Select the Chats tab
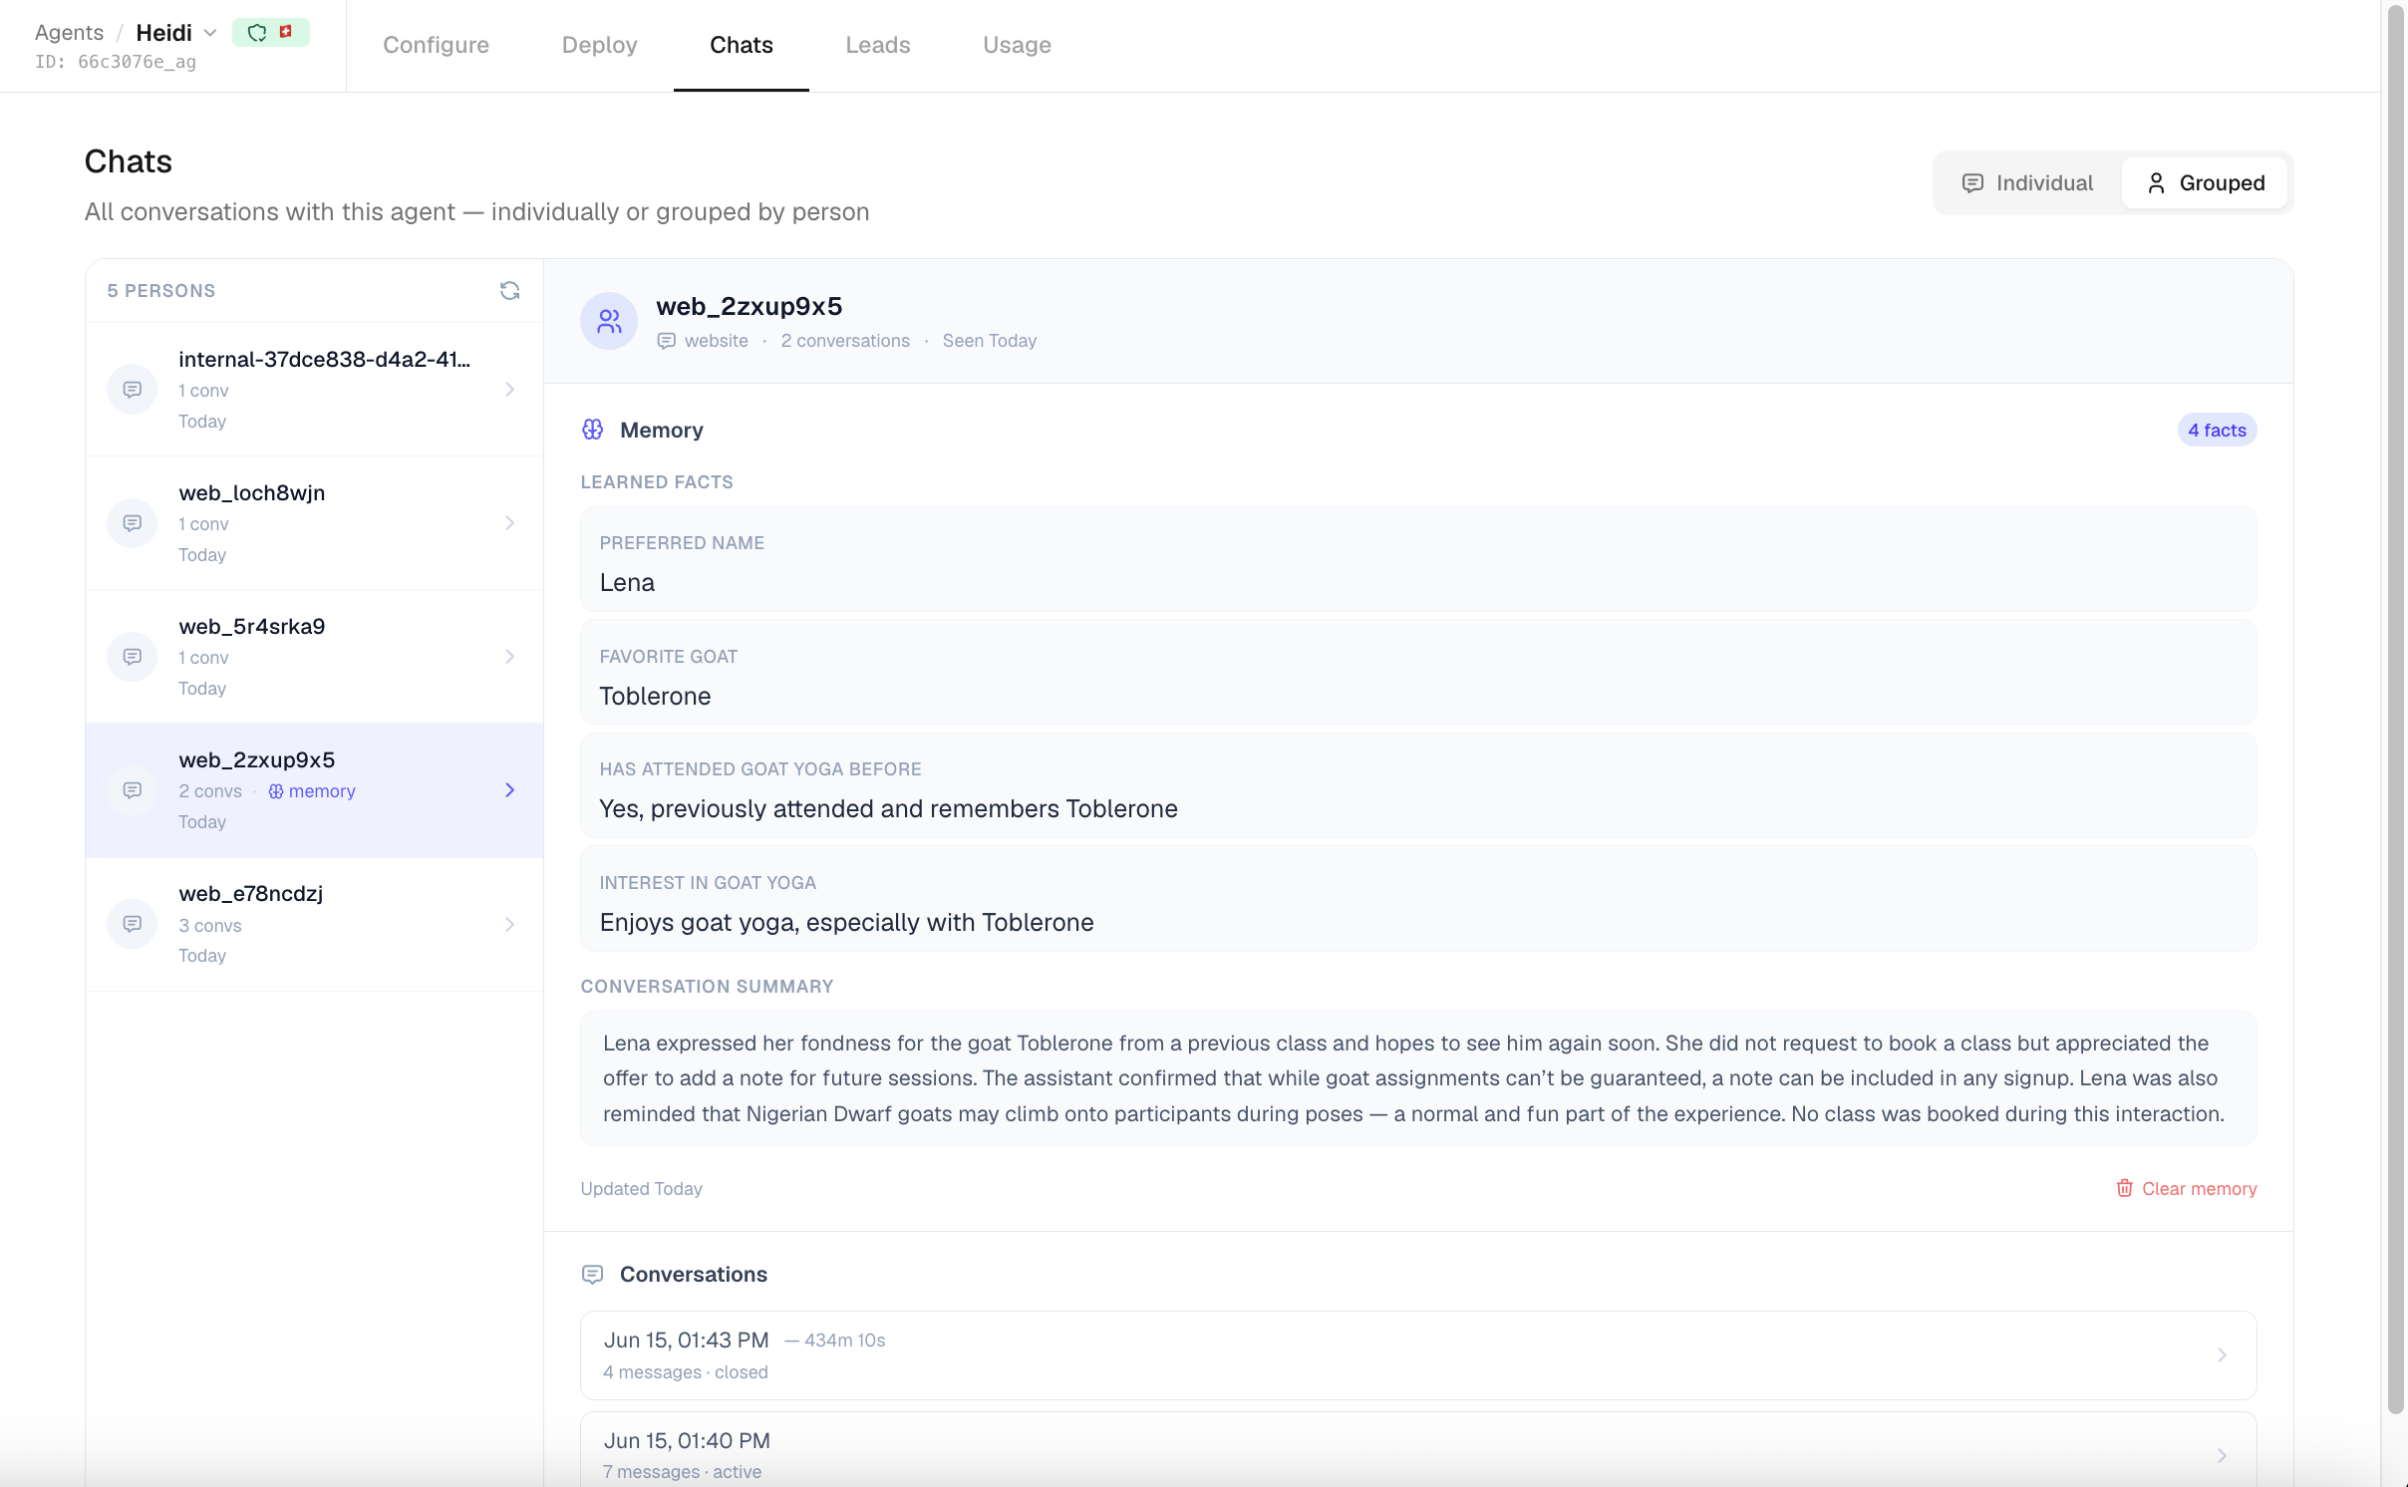The image size is (2408, 1487). tap(741, 45)
